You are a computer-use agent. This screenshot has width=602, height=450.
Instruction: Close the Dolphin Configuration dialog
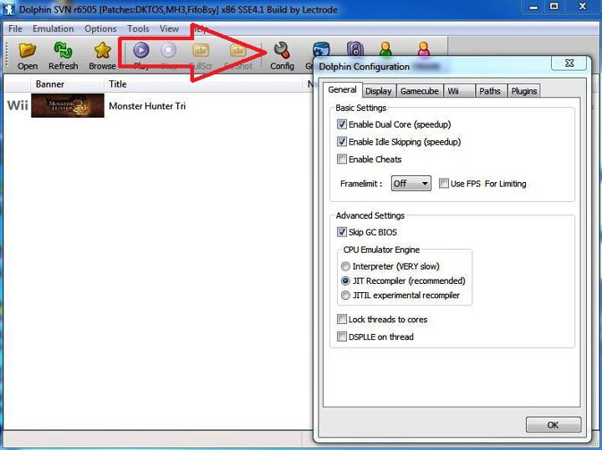(569, 63)
